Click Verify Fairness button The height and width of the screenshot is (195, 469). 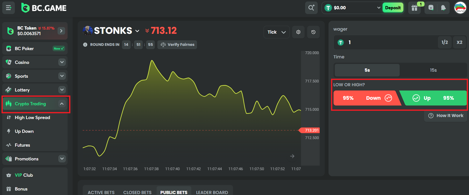(177, 45)
